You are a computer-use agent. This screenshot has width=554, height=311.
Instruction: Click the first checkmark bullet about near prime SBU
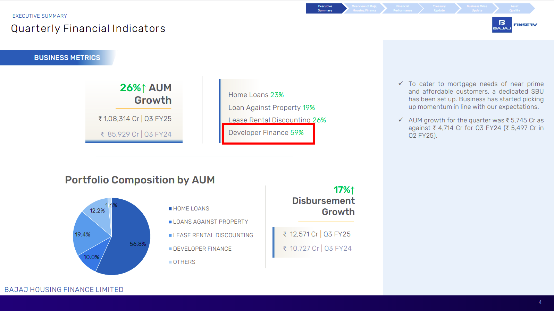click(x=401, y=84)
